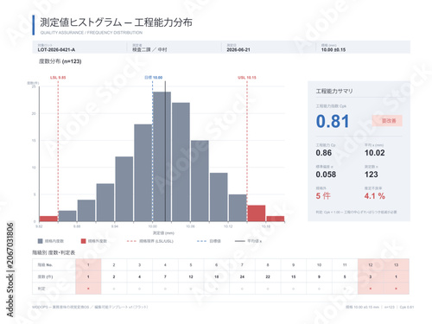Click the gray histogram bar reaching 7
The image size is (432, 324).
[105, 202]
